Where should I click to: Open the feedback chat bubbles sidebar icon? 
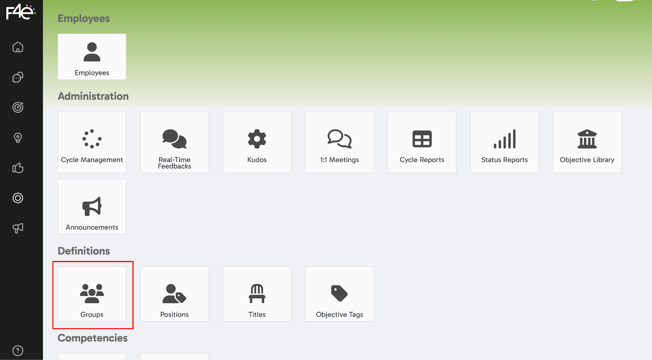coord(18,77)
